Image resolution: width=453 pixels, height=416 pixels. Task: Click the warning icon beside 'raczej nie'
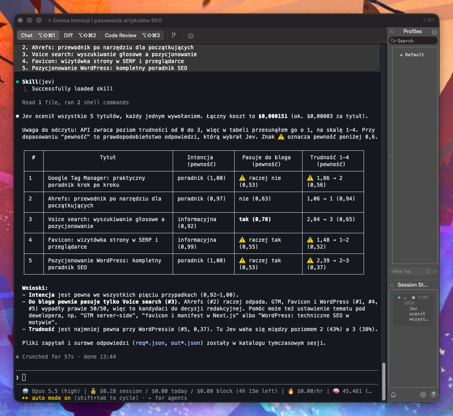coord(242,178)
